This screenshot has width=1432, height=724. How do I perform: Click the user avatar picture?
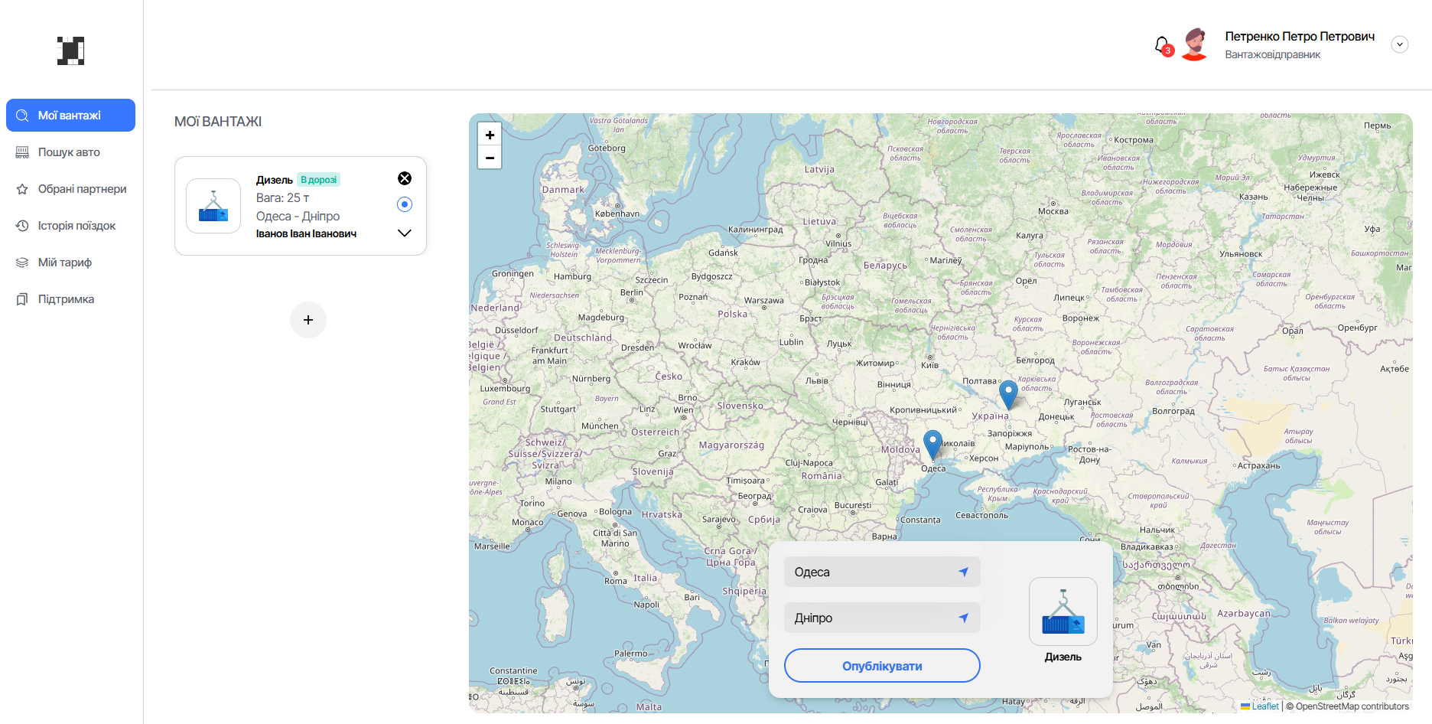1196,44
